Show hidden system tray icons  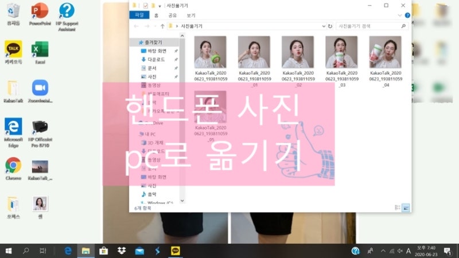click(x=383, y=251)
